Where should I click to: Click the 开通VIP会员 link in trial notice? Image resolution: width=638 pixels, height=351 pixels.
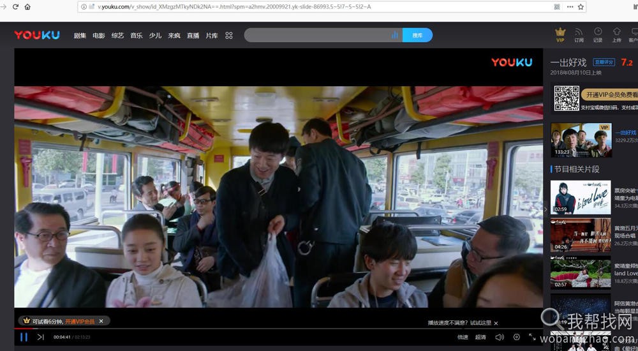80,321
